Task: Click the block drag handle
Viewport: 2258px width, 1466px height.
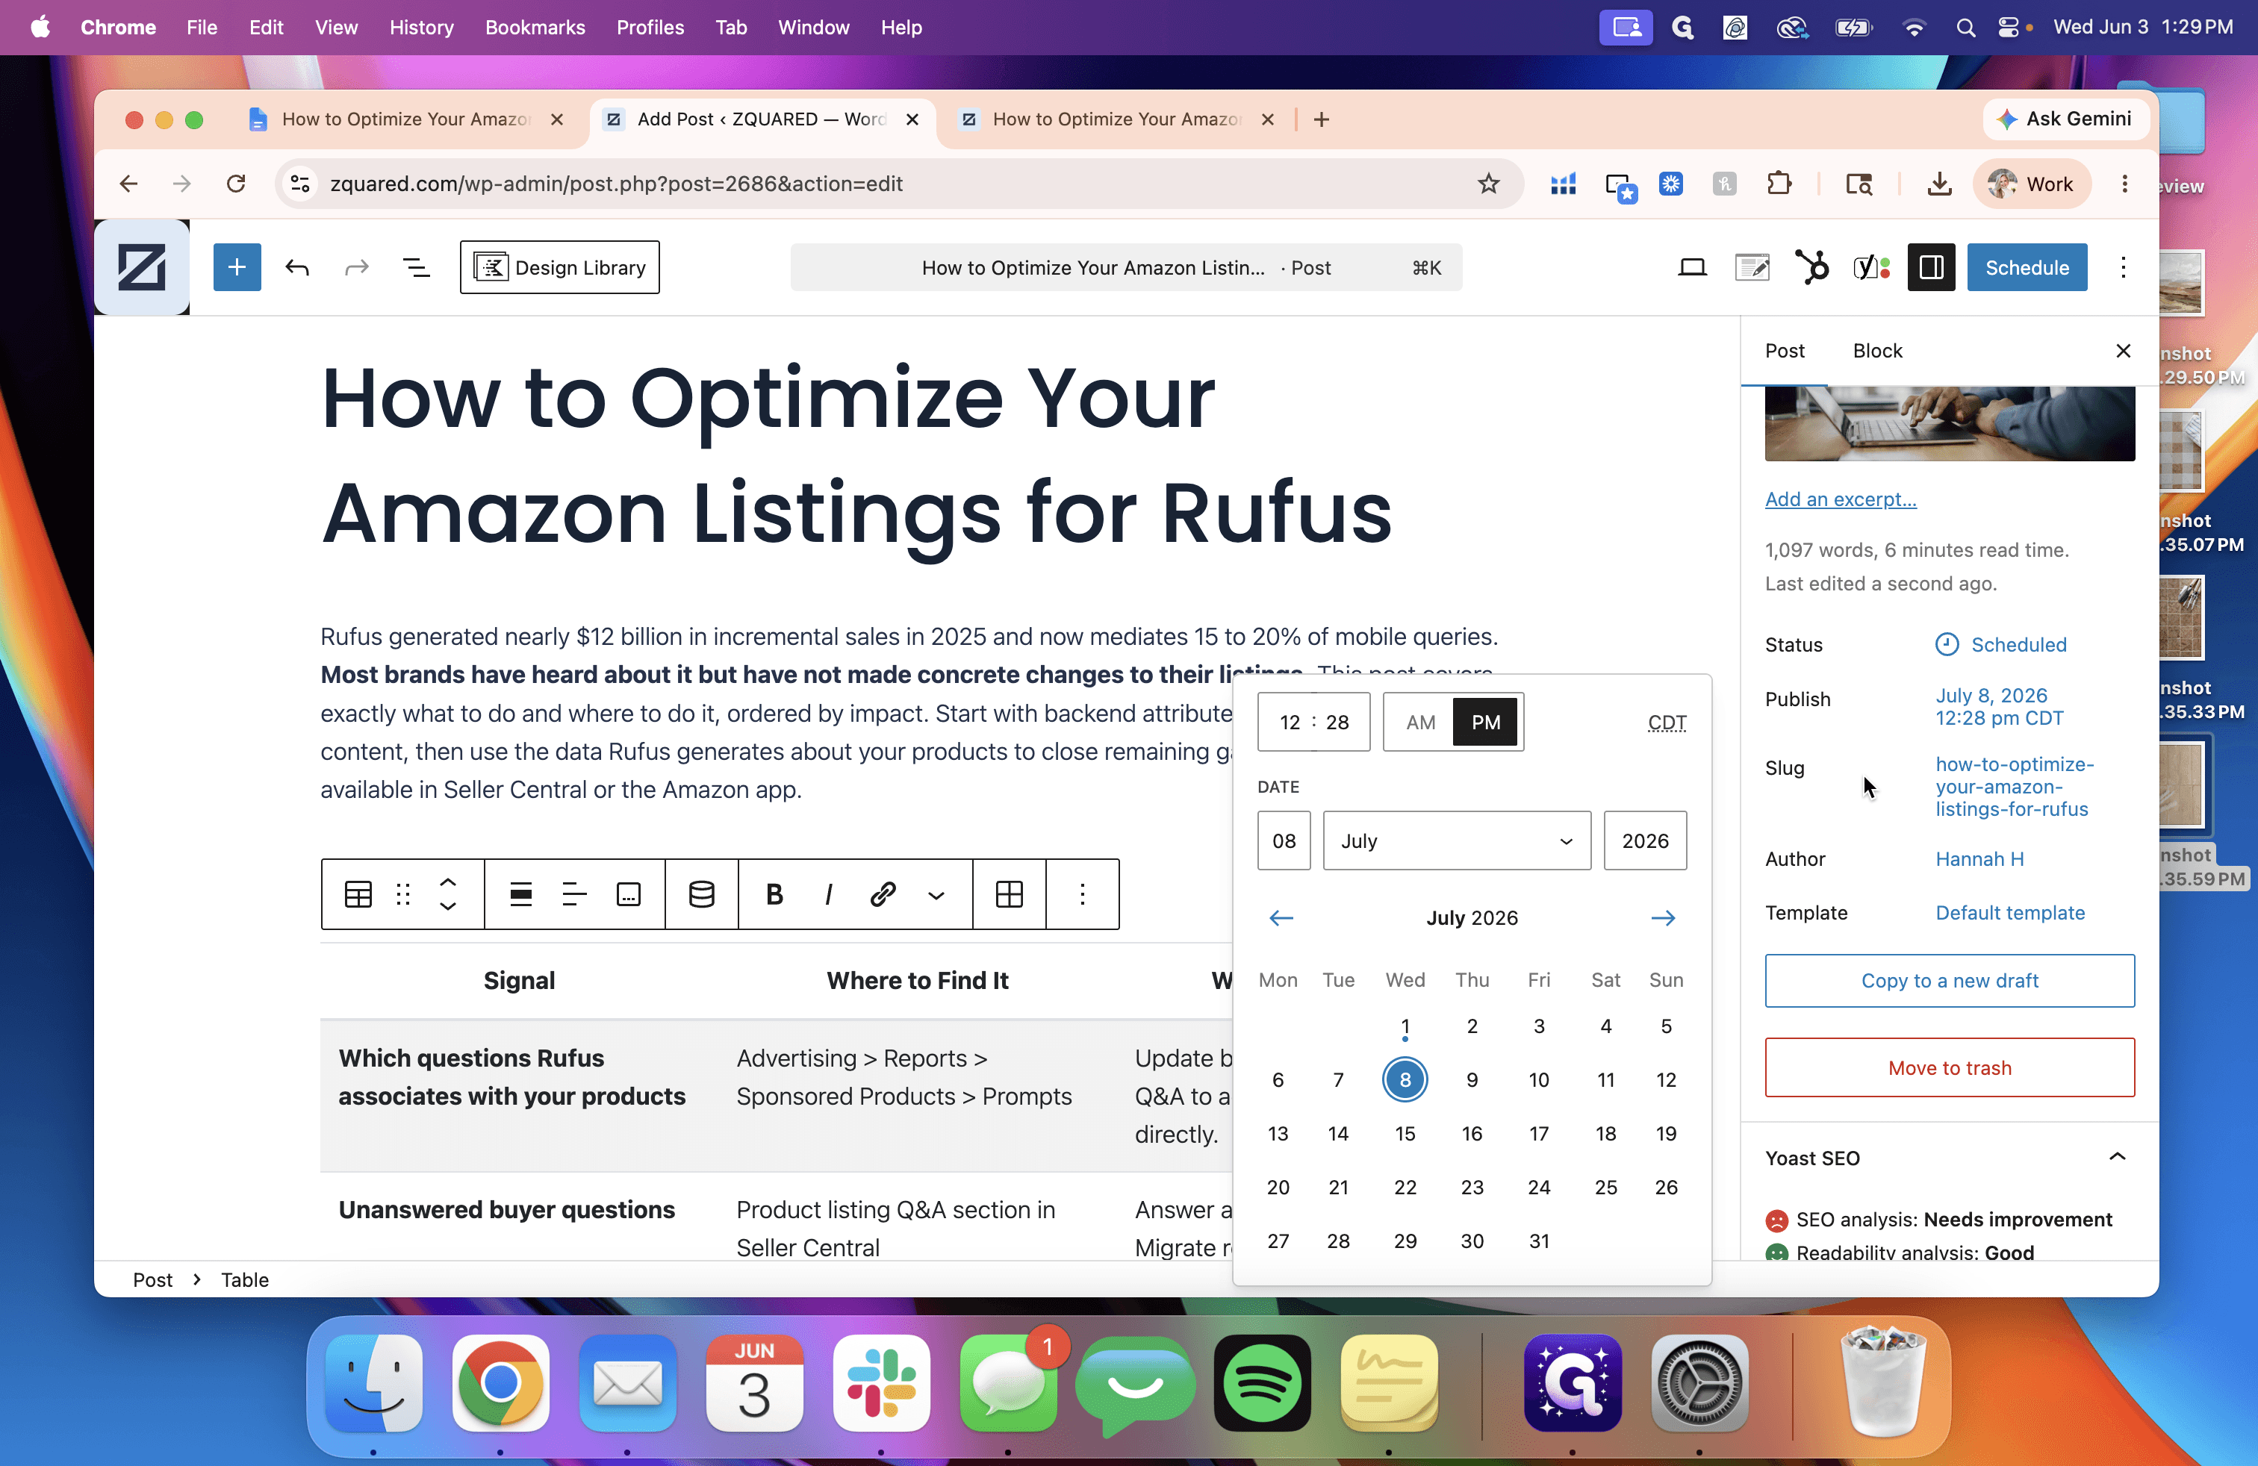Action: pos(403,894)
